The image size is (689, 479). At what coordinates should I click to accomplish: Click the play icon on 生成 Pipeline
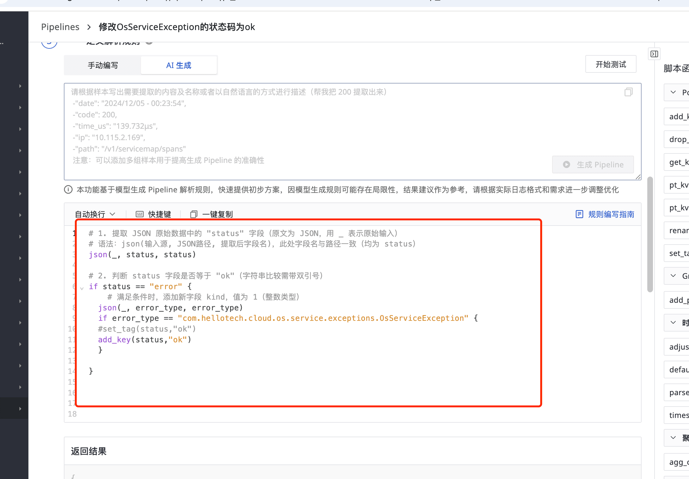566,165
